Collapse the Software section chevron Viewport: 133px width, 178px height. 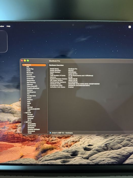tap(25, 122)
